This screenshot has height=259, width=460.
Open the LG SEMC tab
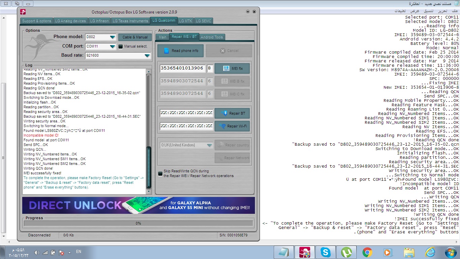coord(203,21)
